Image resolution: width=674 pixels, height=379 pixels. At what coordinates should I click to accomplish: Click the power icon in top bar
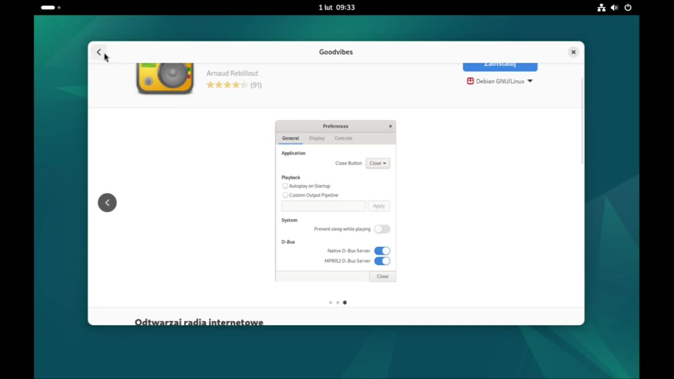pos(628,7)
